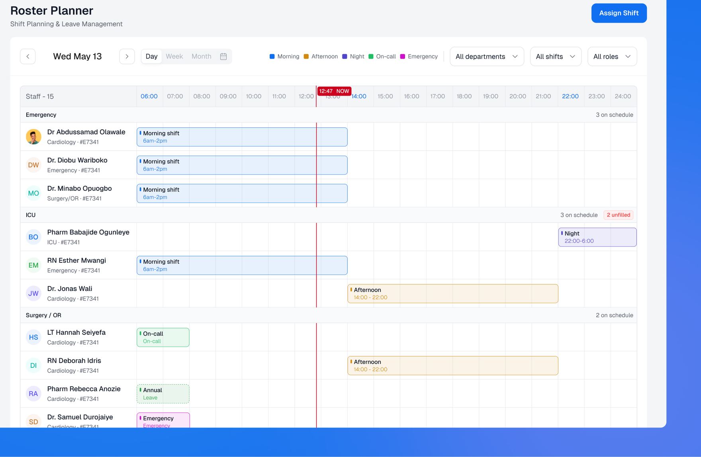Click the DW avatar for Dr. Diobu Wariboko

click(x=33, y=165)
